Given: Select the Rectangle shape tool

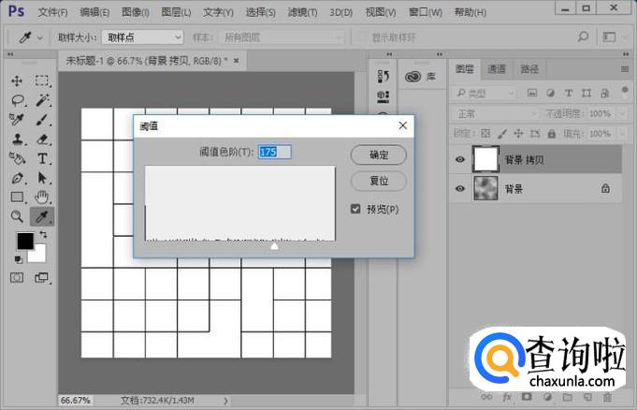Looking at the screenshot, I should [x=17, y=198].
